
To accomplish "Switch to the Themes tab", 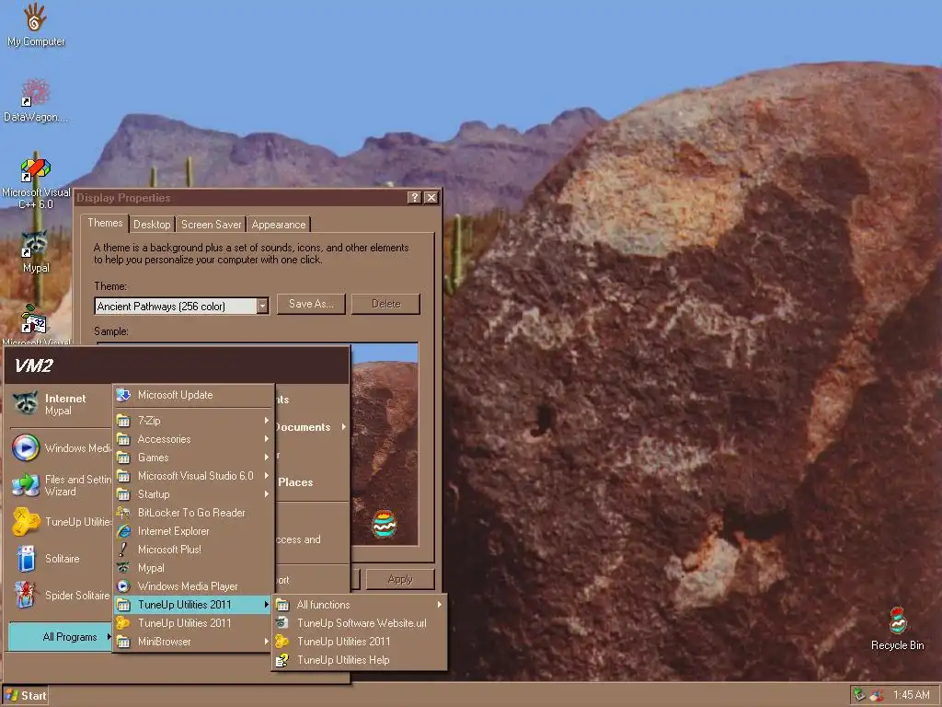I will (x=105, y=223).
